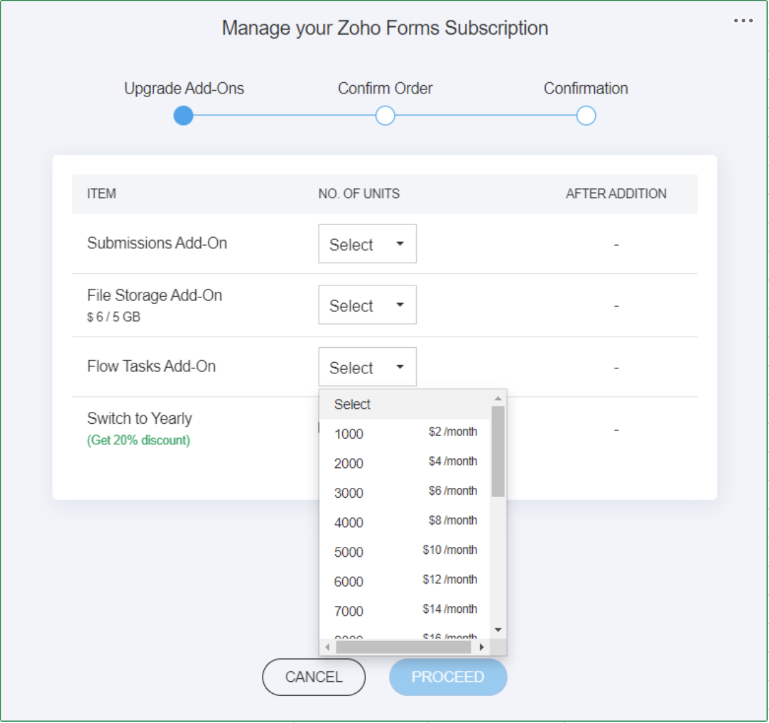Click the CANCEL button

tap(314, 677)
